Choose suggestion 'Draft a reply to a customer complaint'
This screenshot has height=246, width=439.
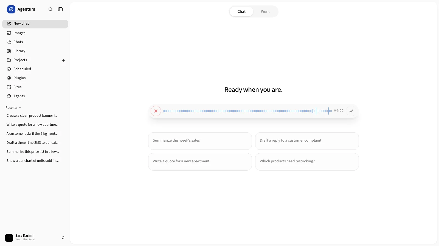click(307, 141)
